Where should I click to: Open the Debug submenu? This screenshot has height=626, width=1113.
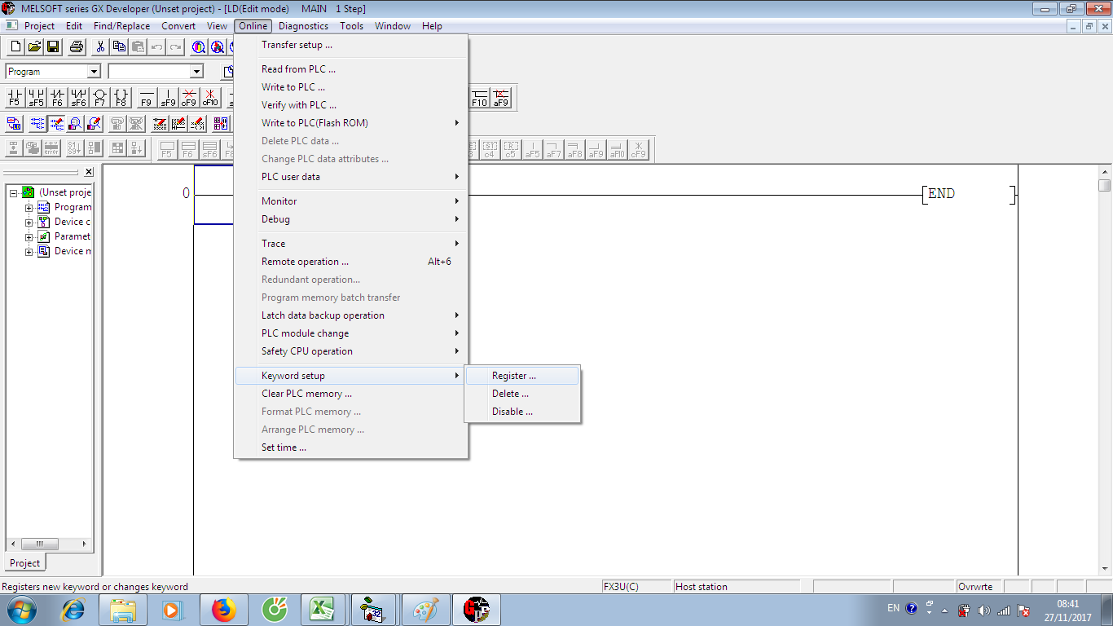coord(350,219)
